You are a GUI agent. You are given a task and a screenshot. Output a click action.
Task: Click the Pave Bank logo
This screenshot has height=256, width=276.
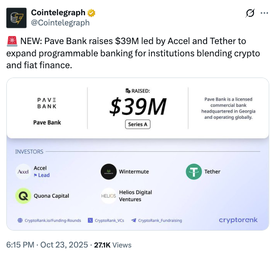[x=47, y=104]
